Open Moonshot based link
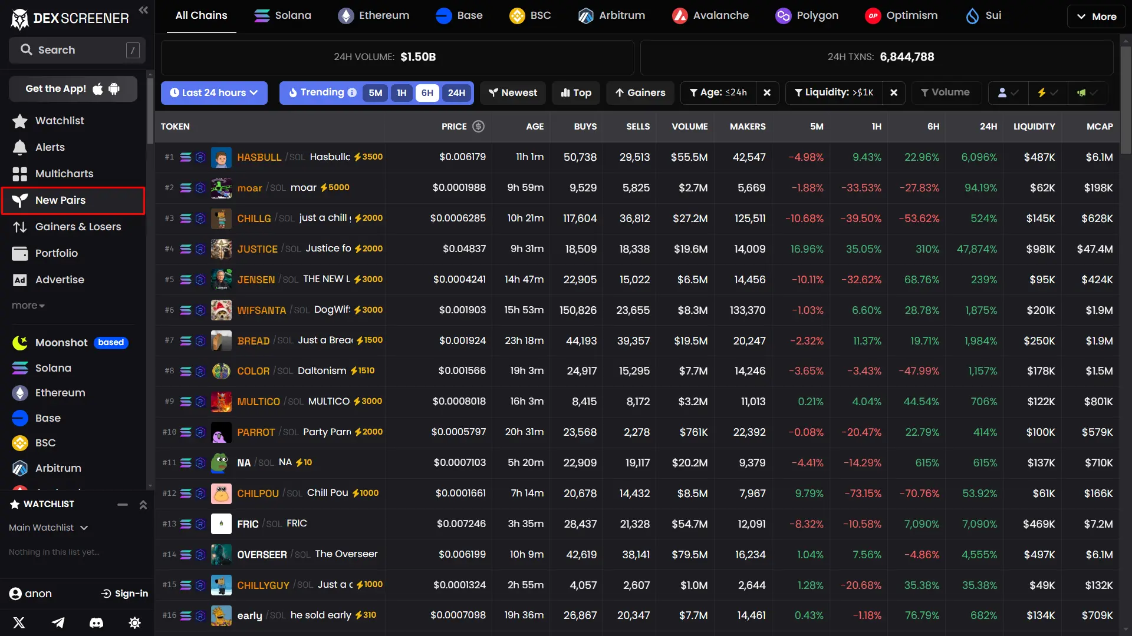The width and height of the screenshot is (1132, 636). pyautogui.click(x=71, y=343)
